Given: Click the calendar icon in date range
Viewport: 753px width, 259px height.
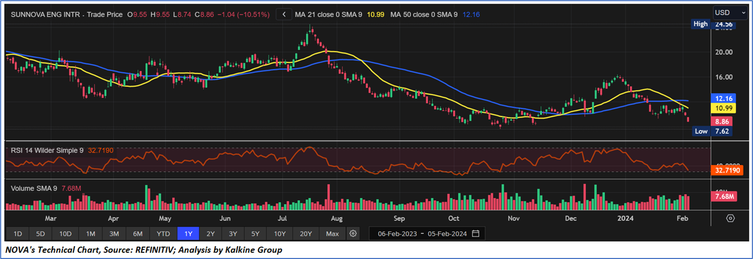Looking at the screenshot, I should click(476, 234).
